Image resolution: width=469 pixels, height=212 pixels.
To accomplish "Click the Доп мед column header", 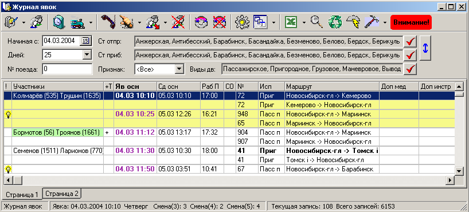I will (x=399, y=87).
